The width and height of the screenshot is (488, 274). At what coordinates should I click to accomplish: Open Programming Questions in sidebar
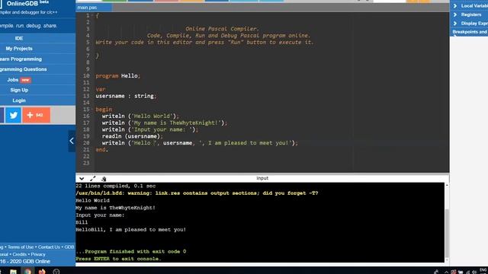click(x=23, y=69)
